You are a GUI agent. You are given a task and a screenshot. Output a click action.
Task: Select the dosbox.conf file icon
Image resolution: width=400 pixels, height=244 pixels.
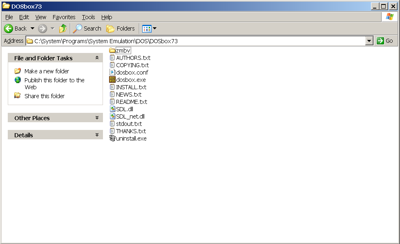click(112, 73)
